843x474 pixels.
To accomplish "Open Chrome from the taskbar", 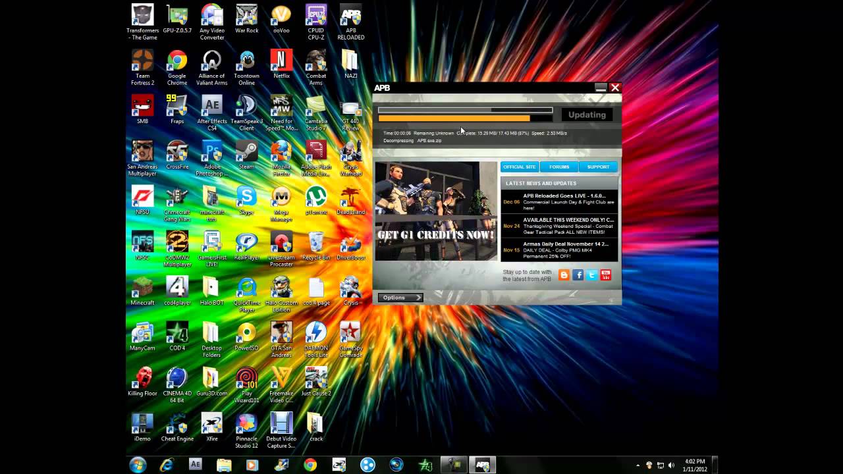I will point(310,465).
